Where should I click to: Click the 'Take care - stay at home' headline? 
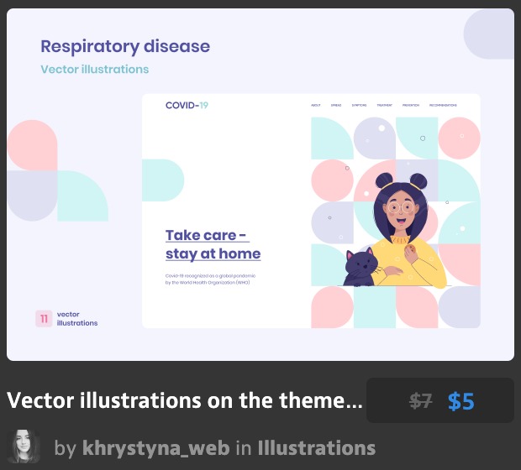pos(213,244)
